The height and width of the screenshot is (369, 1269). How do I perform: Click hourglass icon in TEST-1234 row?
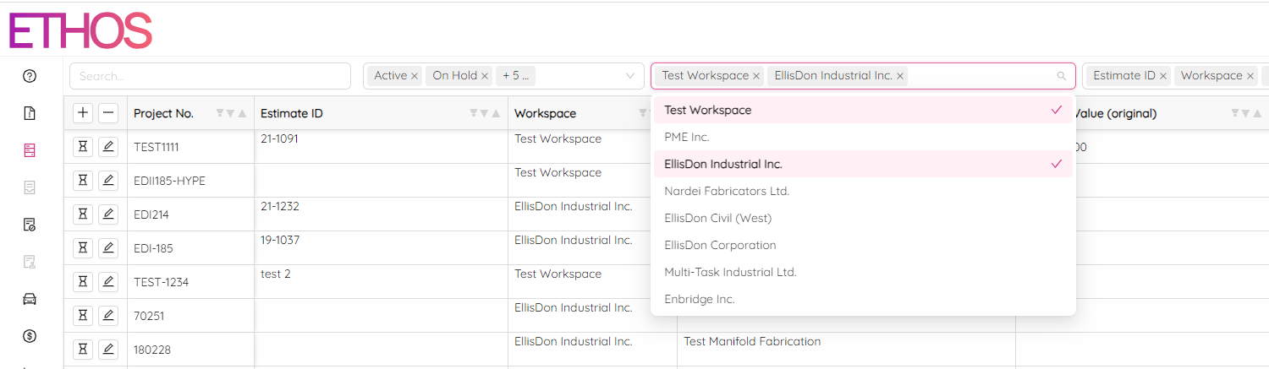tap(83, 281)
